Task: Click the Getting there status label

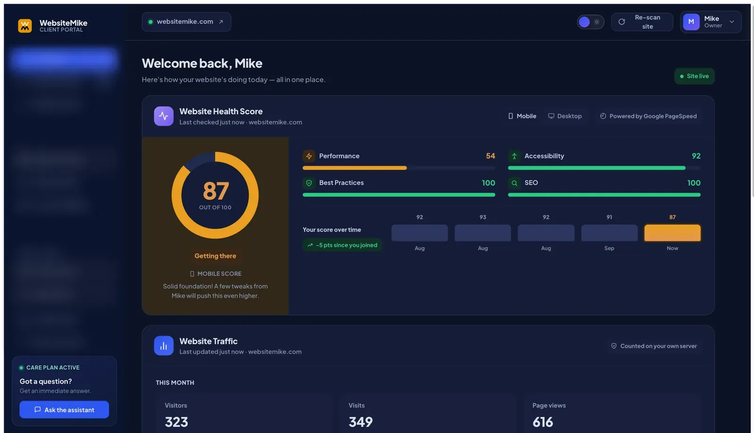Action: 215,256
